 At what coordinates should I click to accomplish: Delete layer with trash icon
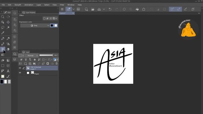click(x=57, y=63)
